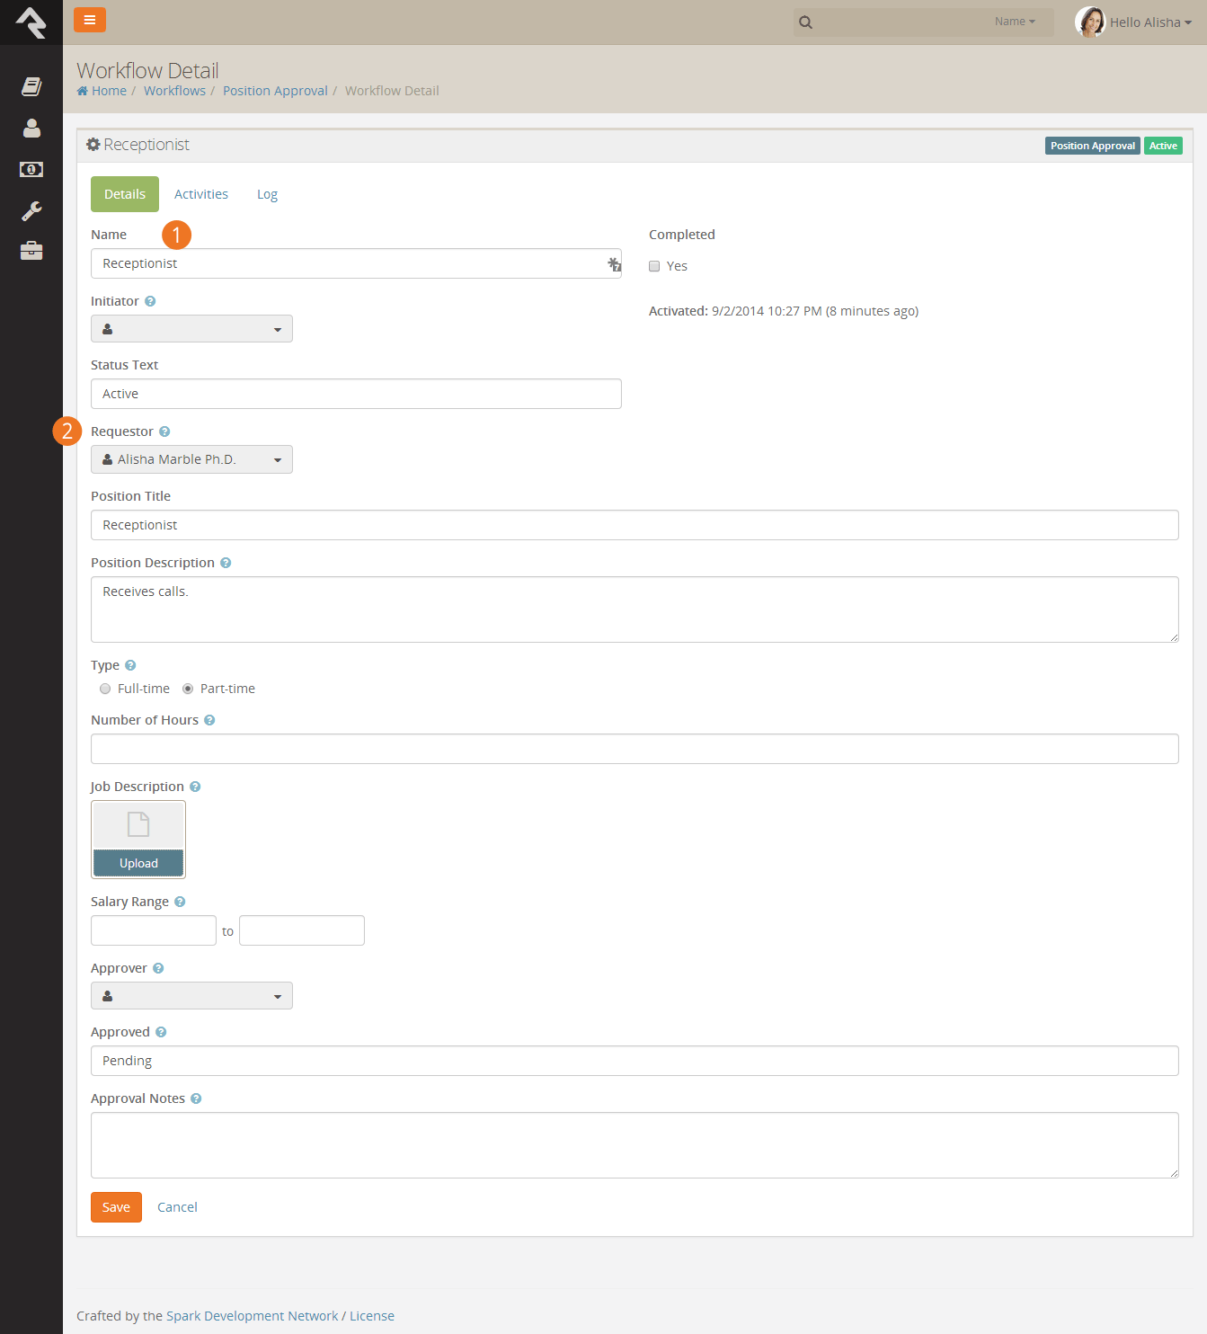Open Spark Development Network link
The height and width of the screenshot is (1334, 1207).
[253, 1316]
